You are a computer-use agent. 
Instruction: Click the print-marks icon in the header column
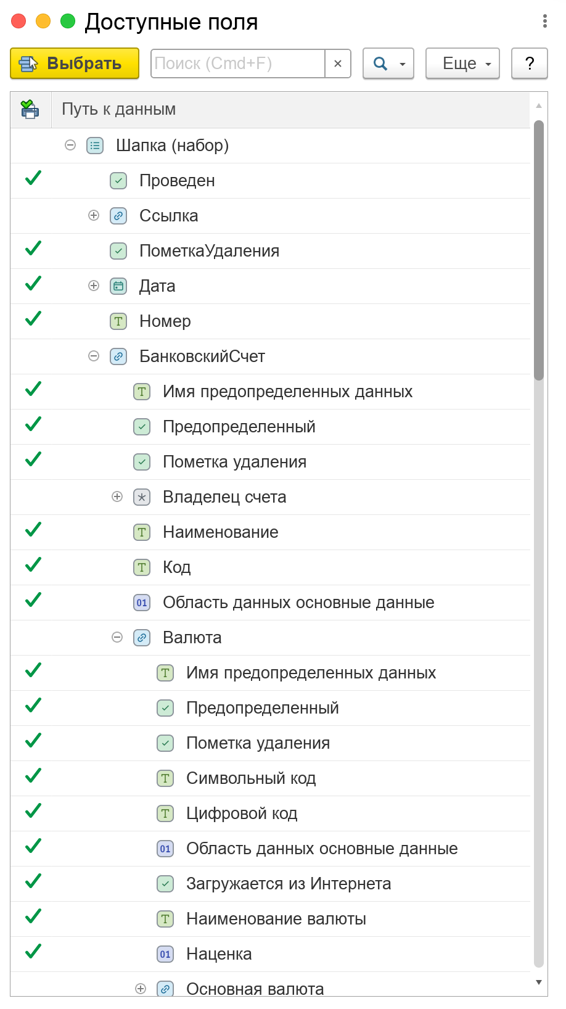tap(30, 109)
